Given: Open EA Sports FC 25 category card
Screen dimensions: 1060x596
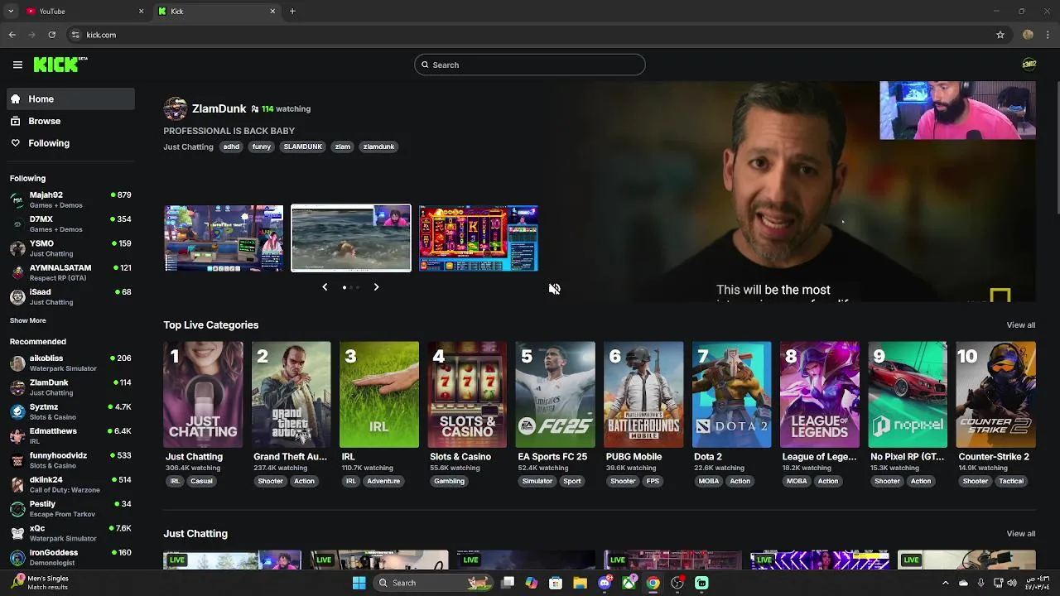Looking at the screenshot, I should (x=555, y=395).
